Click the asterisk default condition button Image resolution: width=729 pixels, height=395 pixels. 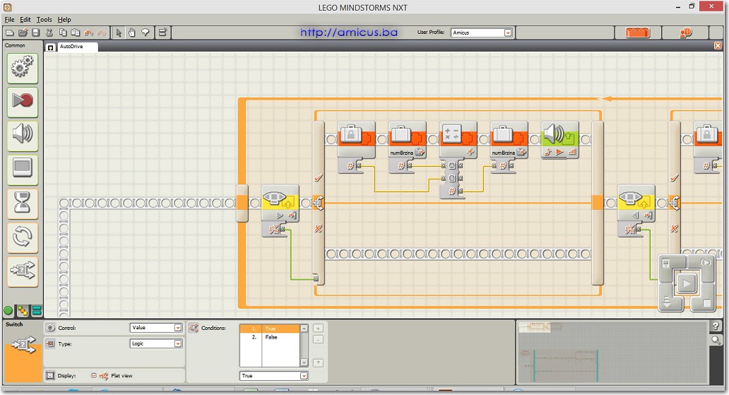tap(318, 362)
